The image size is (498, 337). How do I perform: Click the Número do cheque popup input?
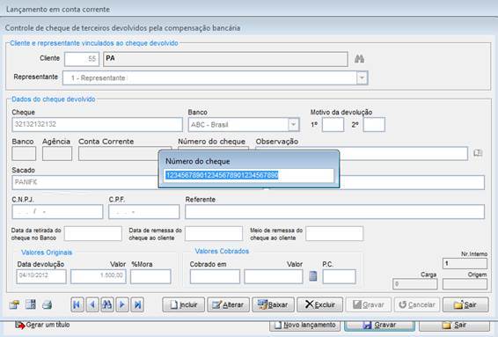[x=249, y=175]
